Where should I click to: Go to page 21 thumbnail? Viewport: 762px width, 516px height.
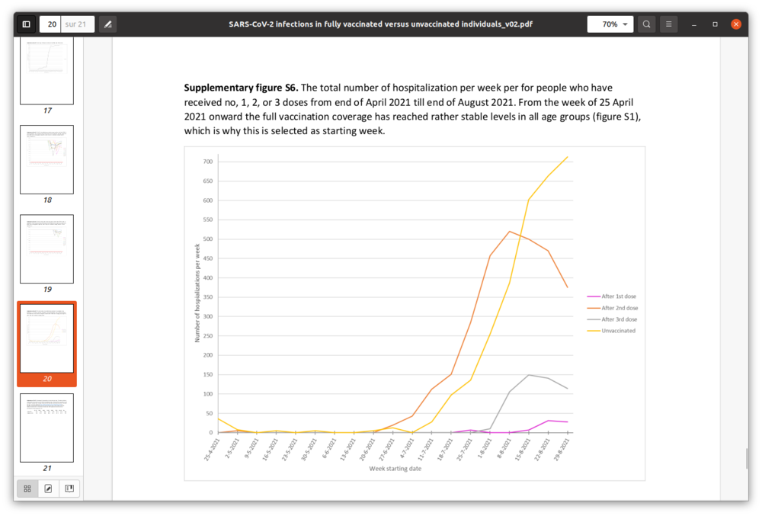[x=46, y=428]
